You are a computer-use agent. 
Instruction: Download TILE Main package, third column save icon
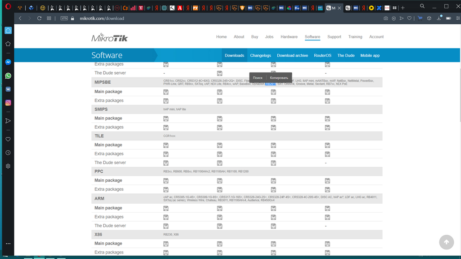[x=273, y=145]
